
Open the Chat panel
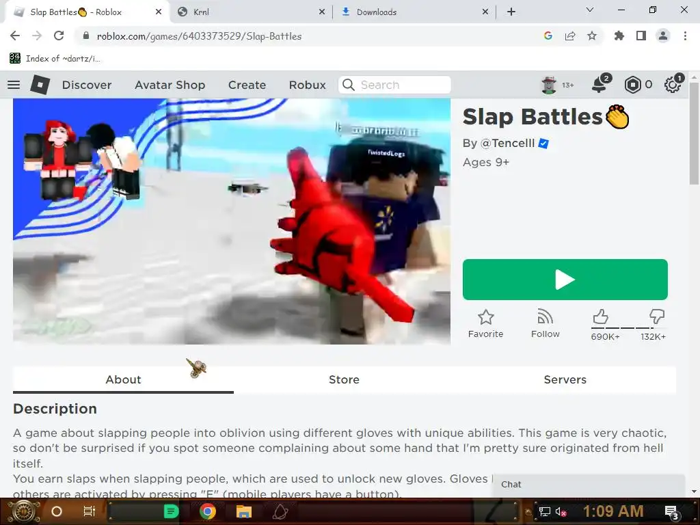[589, 485]
